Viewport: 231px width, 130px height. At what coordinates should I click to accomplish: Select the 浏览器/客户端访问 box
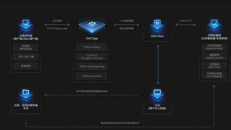pos(26,47)
